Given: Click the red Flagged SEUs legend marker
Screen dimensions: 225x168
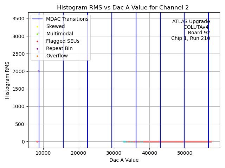Looking at the screenshot, I should click(x=38, y=41).
